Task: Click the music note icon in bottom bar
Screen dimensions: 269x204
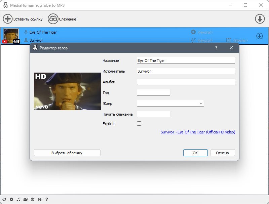Action: tap(18, 199)
